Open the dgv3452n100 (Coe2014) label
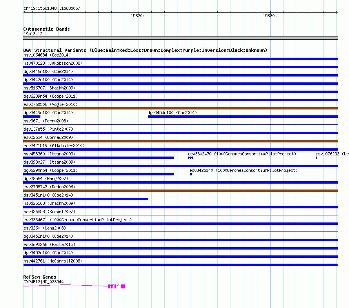The image size is (349, 308). 48,236
